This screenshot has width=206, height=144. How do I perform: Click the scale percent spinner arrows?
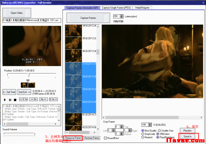tap(150, 125)
